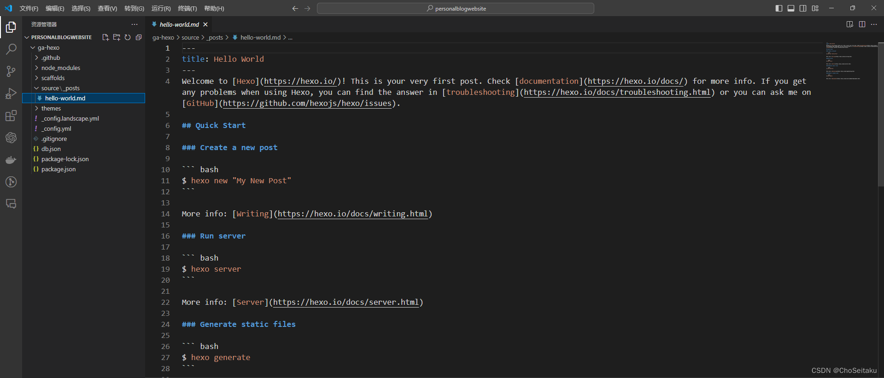The height and width of the screenshot is (378, 884).
Task: Click the trailing ellipsis breadcrumb segment
Action: pos(290,37)
